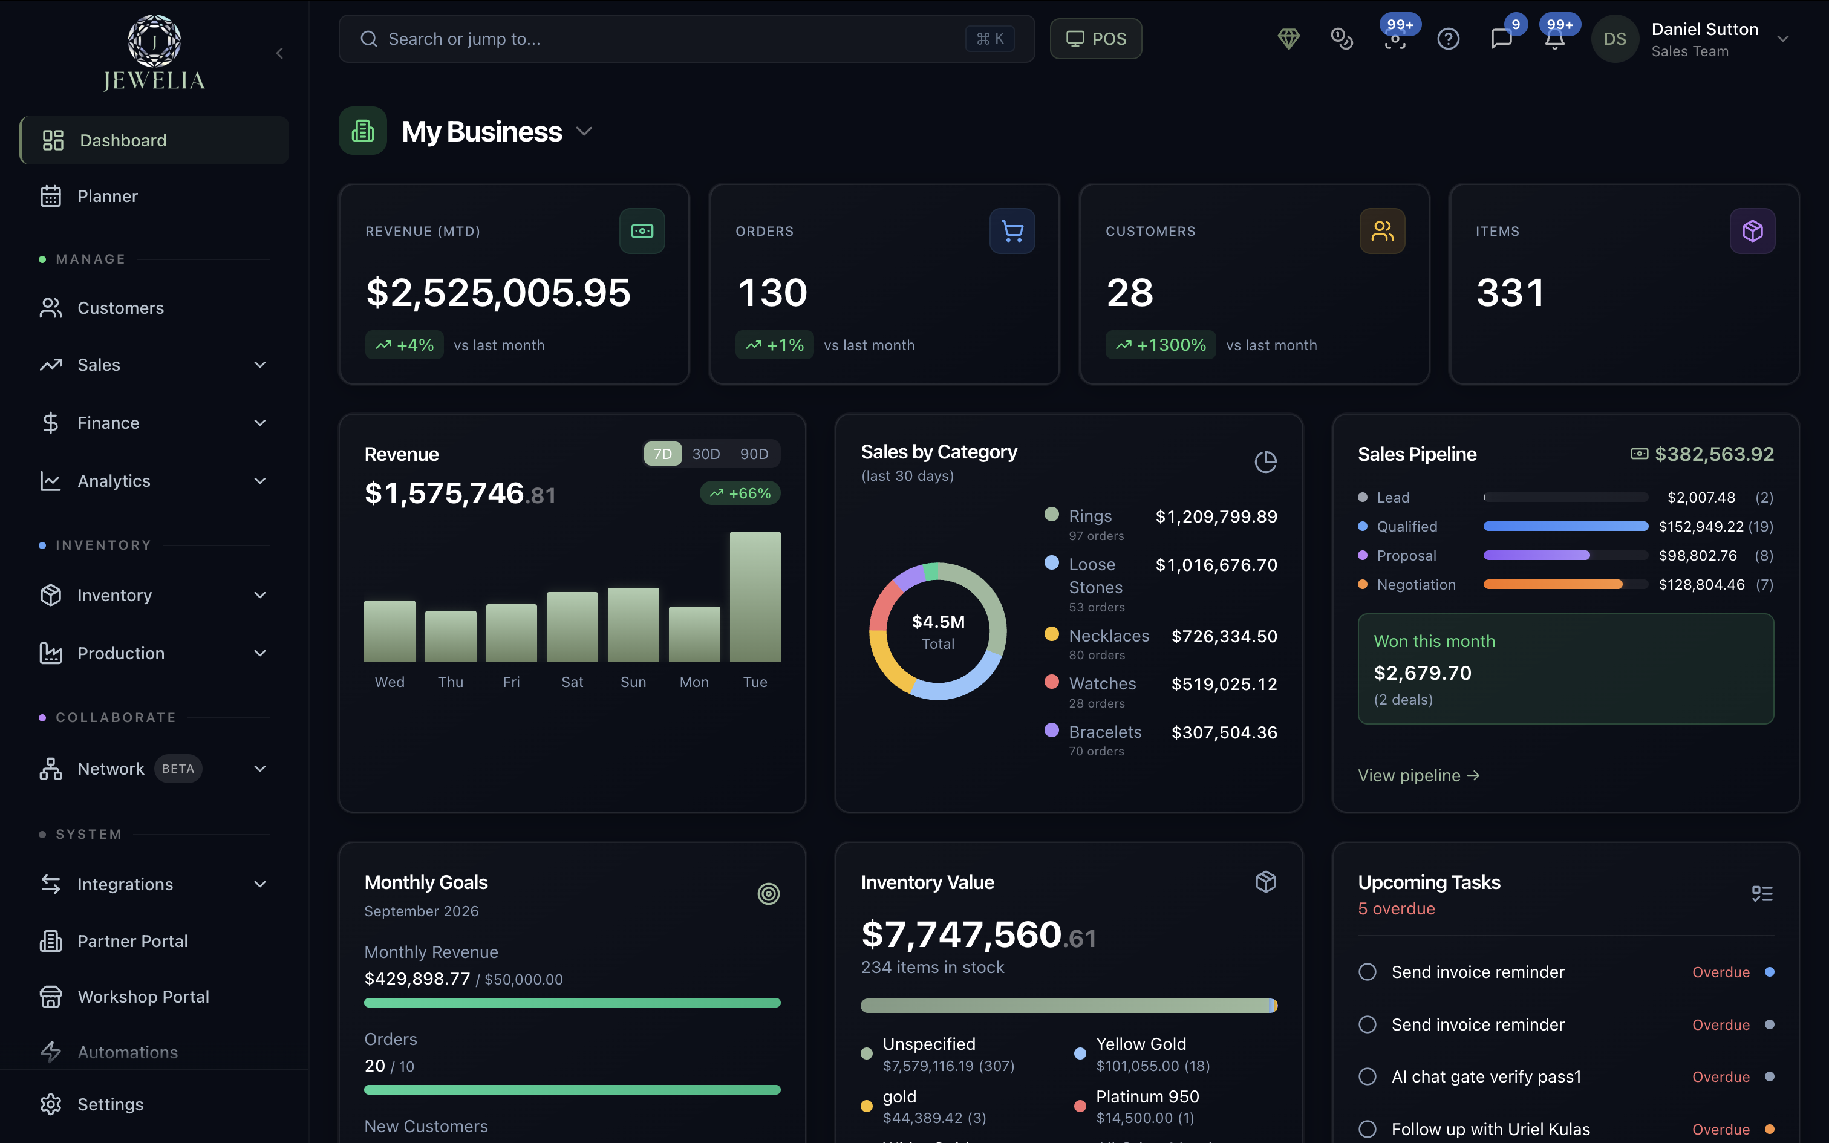Viewport: 1829px width, 1143px height.
Task: Click the pie chart icon in Sales by Category
Action: pos(1265,462)
